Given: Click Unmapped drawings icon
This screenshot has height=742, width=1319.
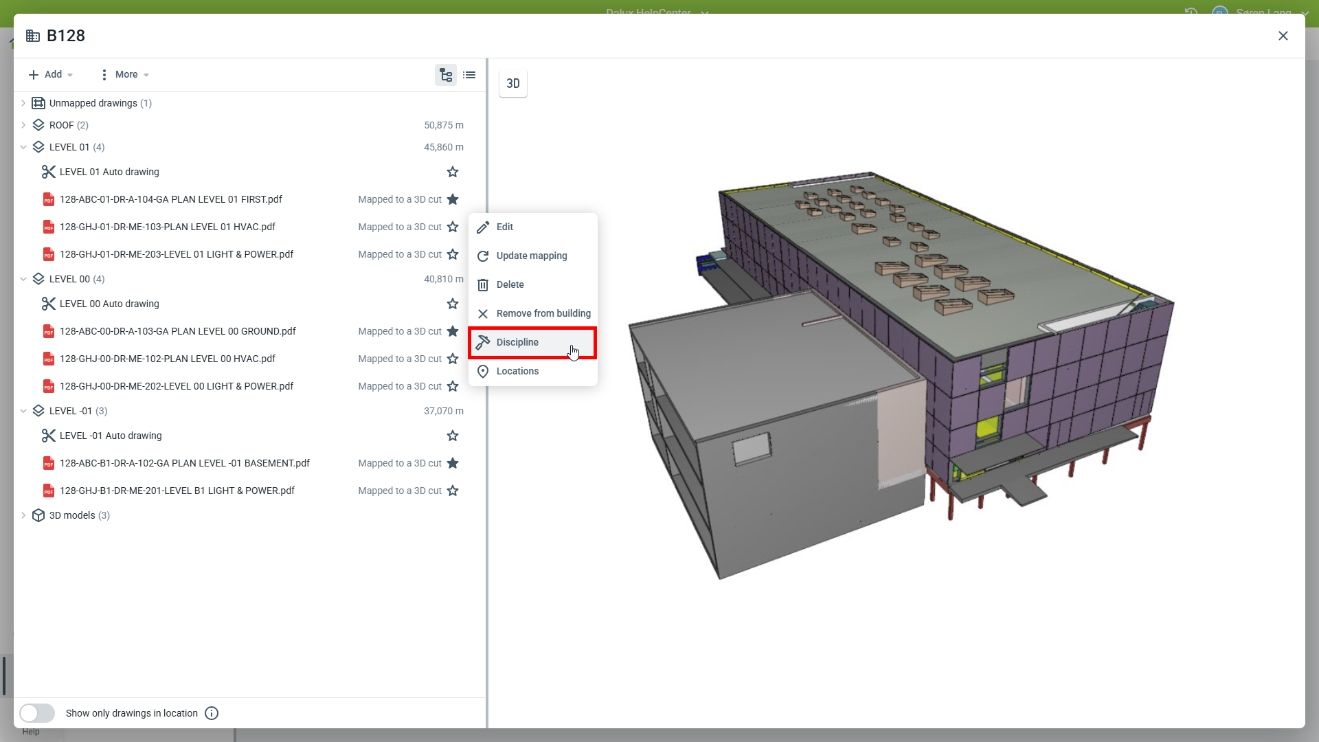Looking at the screenshot, I should [38, 103].
